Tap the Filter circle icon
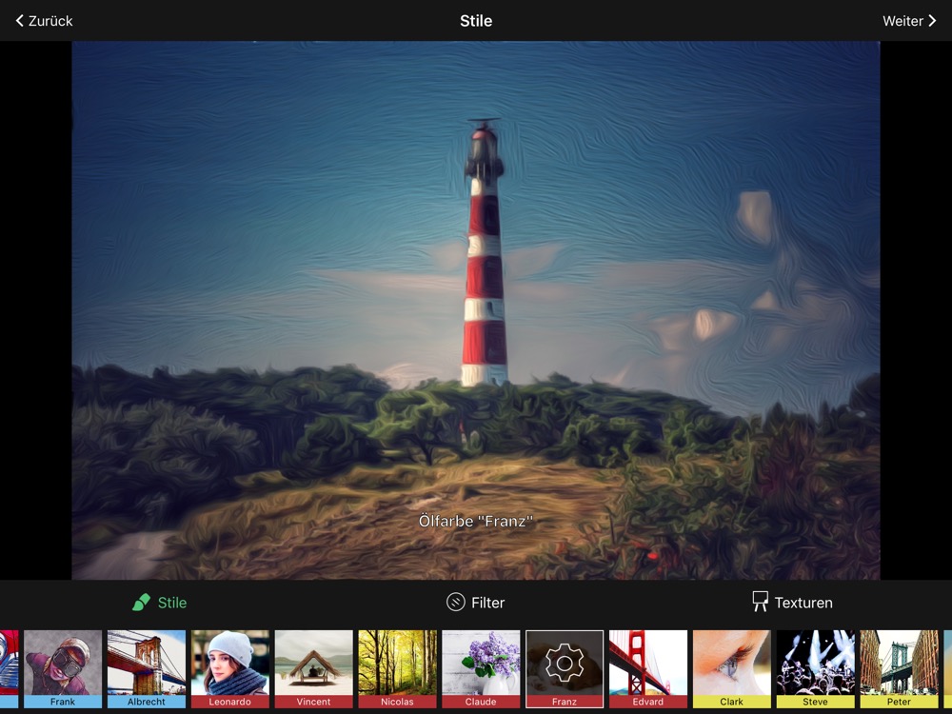This screenshot has height=714, width=952. 456,603
